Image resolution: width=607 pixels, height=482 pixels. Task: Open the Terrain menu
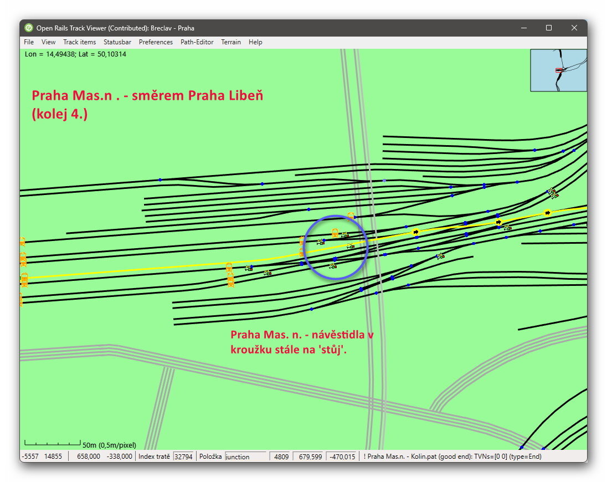point(231,42)
